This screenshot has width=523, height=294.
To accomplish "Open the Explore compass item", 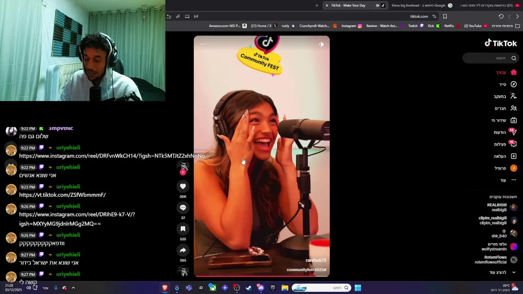I will click(508, 84).
